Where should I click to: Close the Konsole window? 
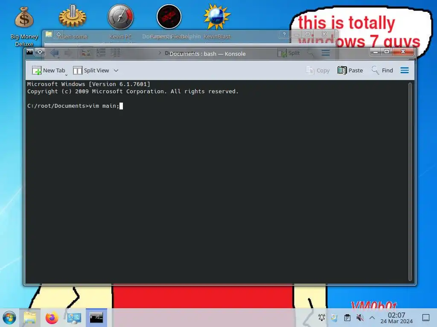point(403,52)
